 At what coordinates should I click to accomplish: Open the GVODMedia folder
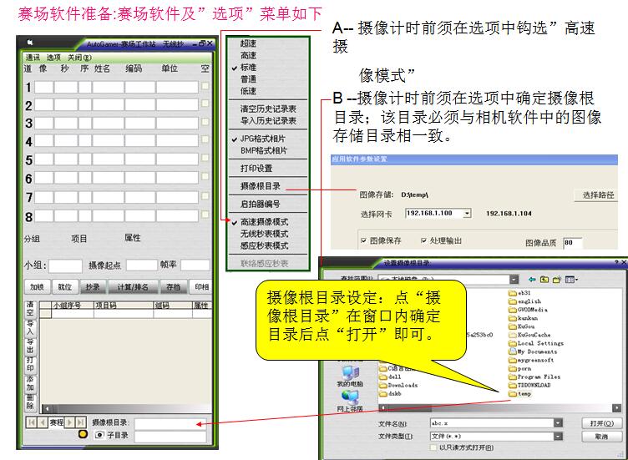(528, 310)
